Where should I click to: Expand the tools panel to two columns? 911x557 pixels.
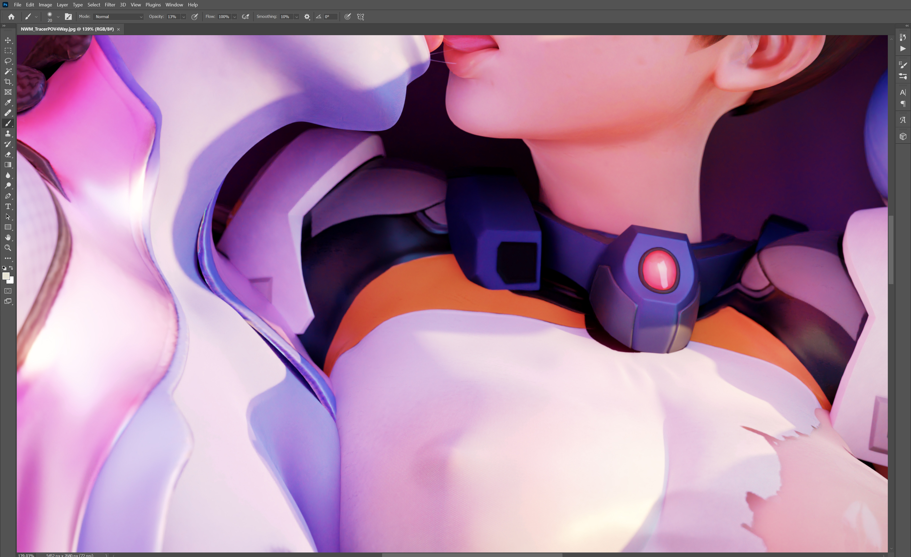[x=4, y=26]
